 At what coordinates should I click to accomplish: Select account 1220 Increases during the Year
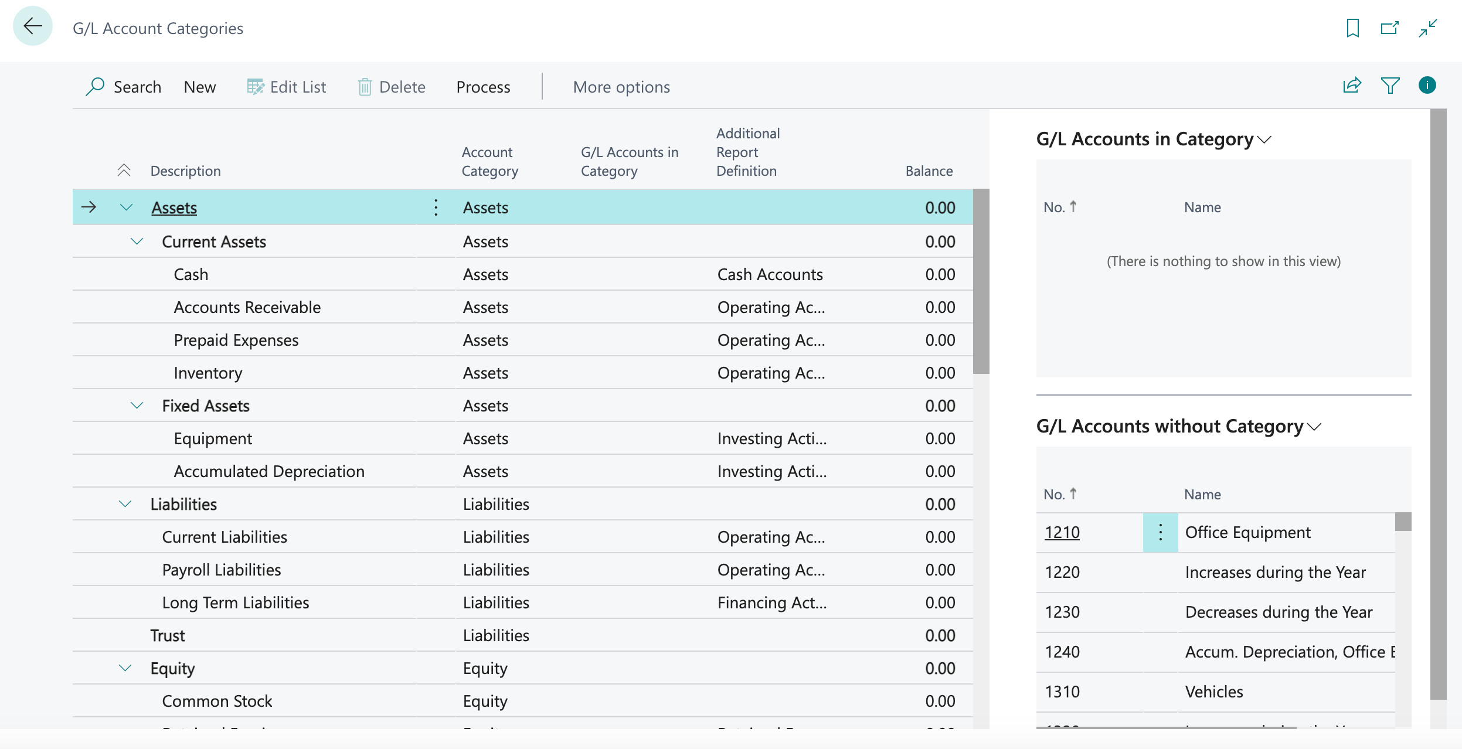(1216, 573)
